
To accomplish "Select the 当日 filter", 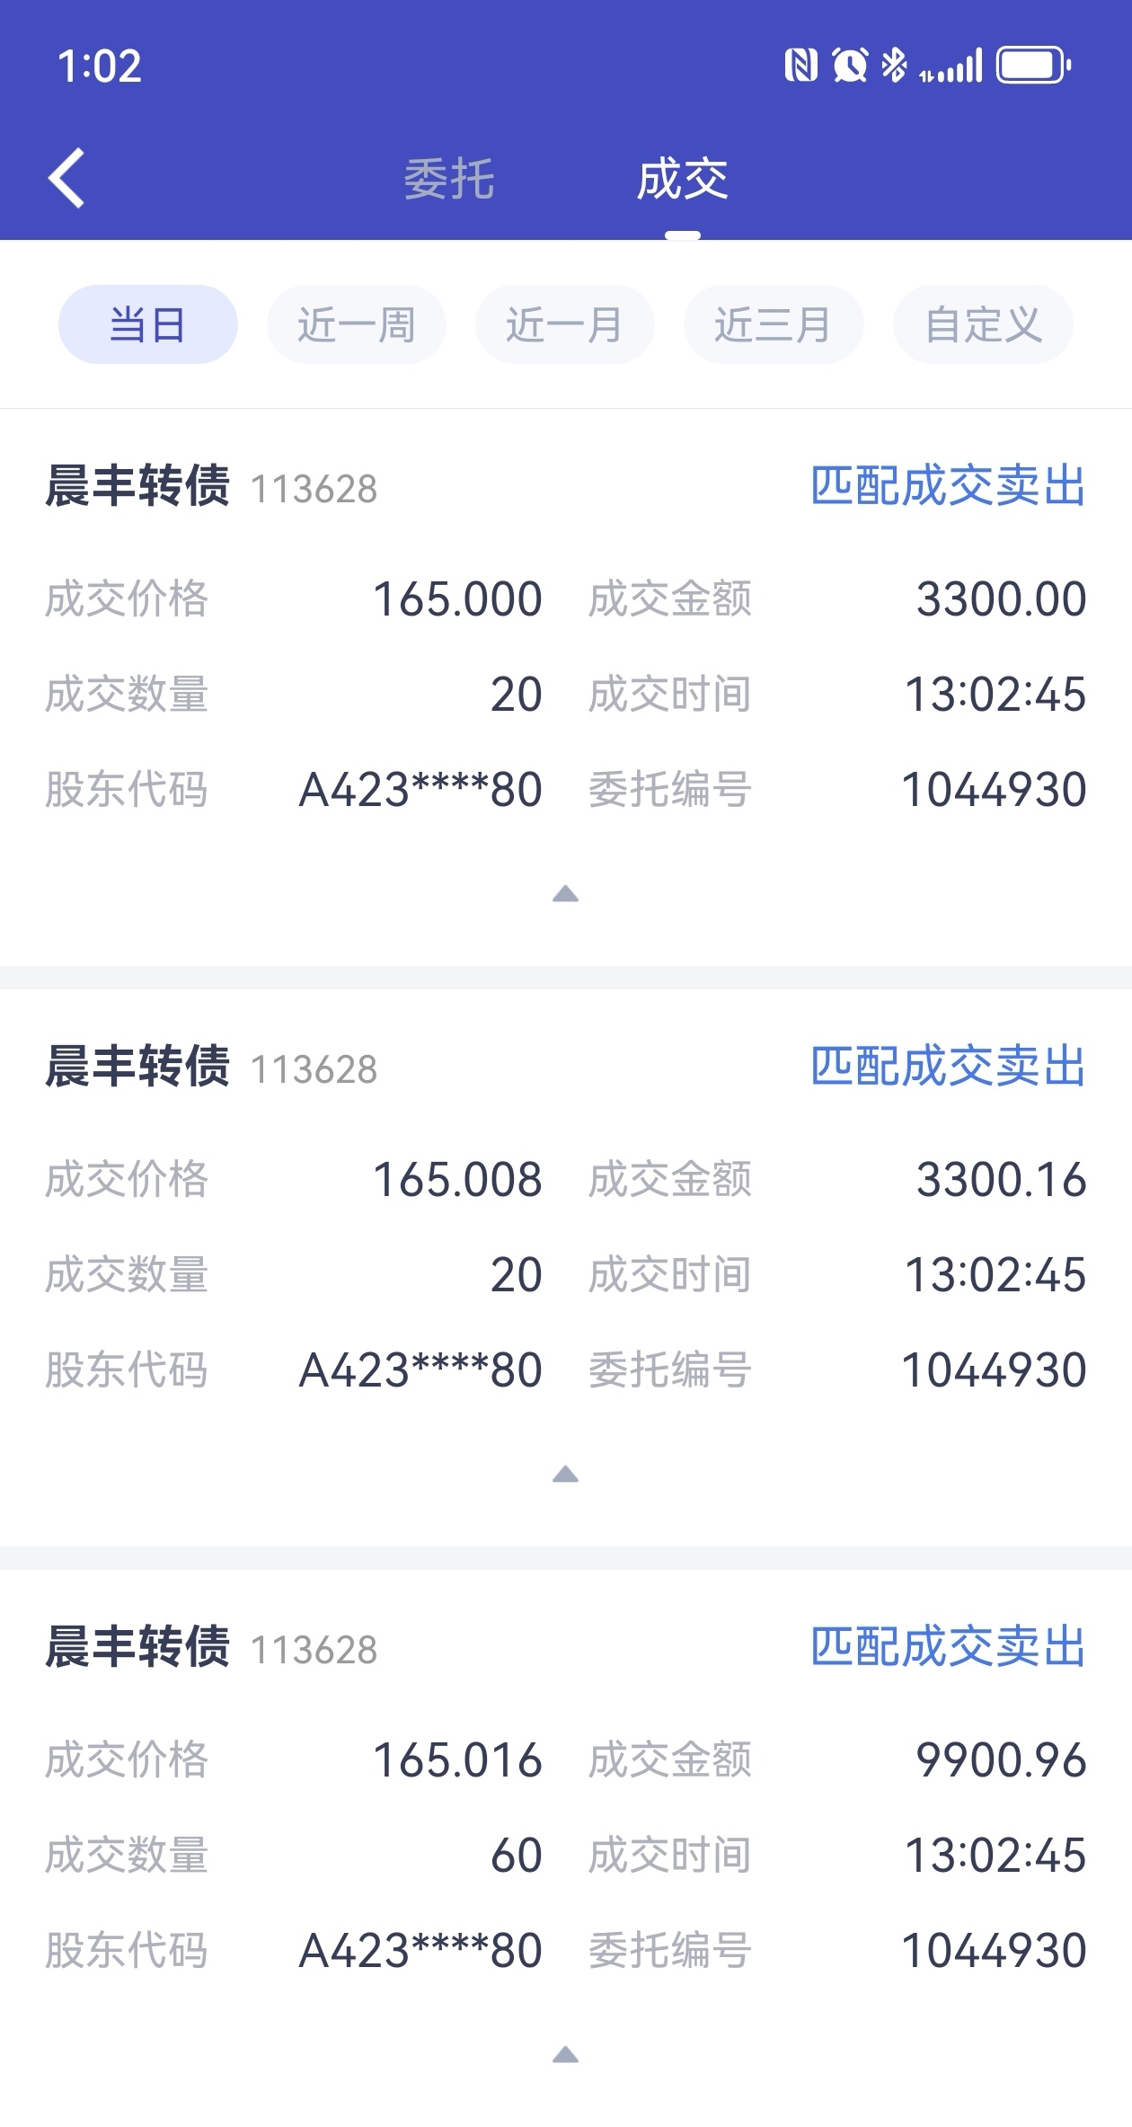I will (x=148, y=324).
